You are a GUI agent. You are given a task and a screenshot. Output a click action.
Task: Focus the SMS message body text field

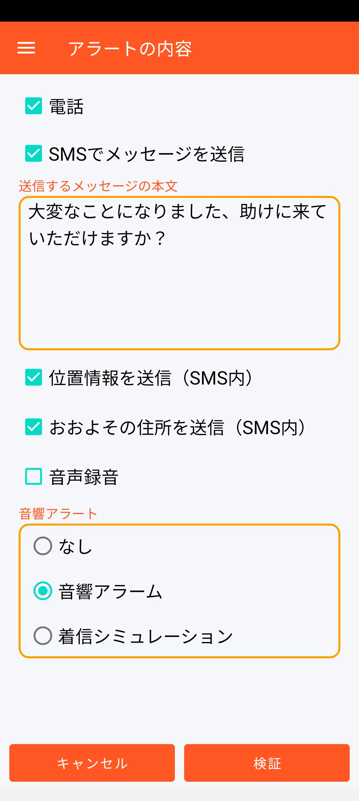pyautogui.click(x=179, y=273)
